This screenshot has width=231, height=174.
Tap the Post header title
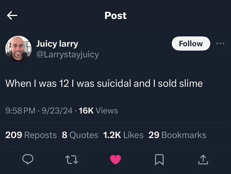[x=115, y=16]
